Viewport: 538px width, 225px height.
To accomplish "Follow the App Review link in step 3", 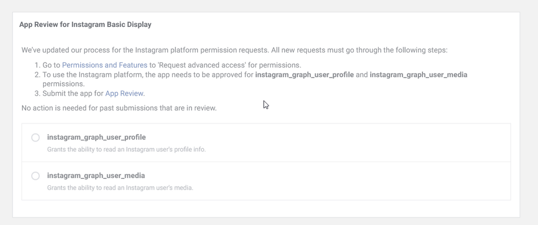I will [125, 93].
